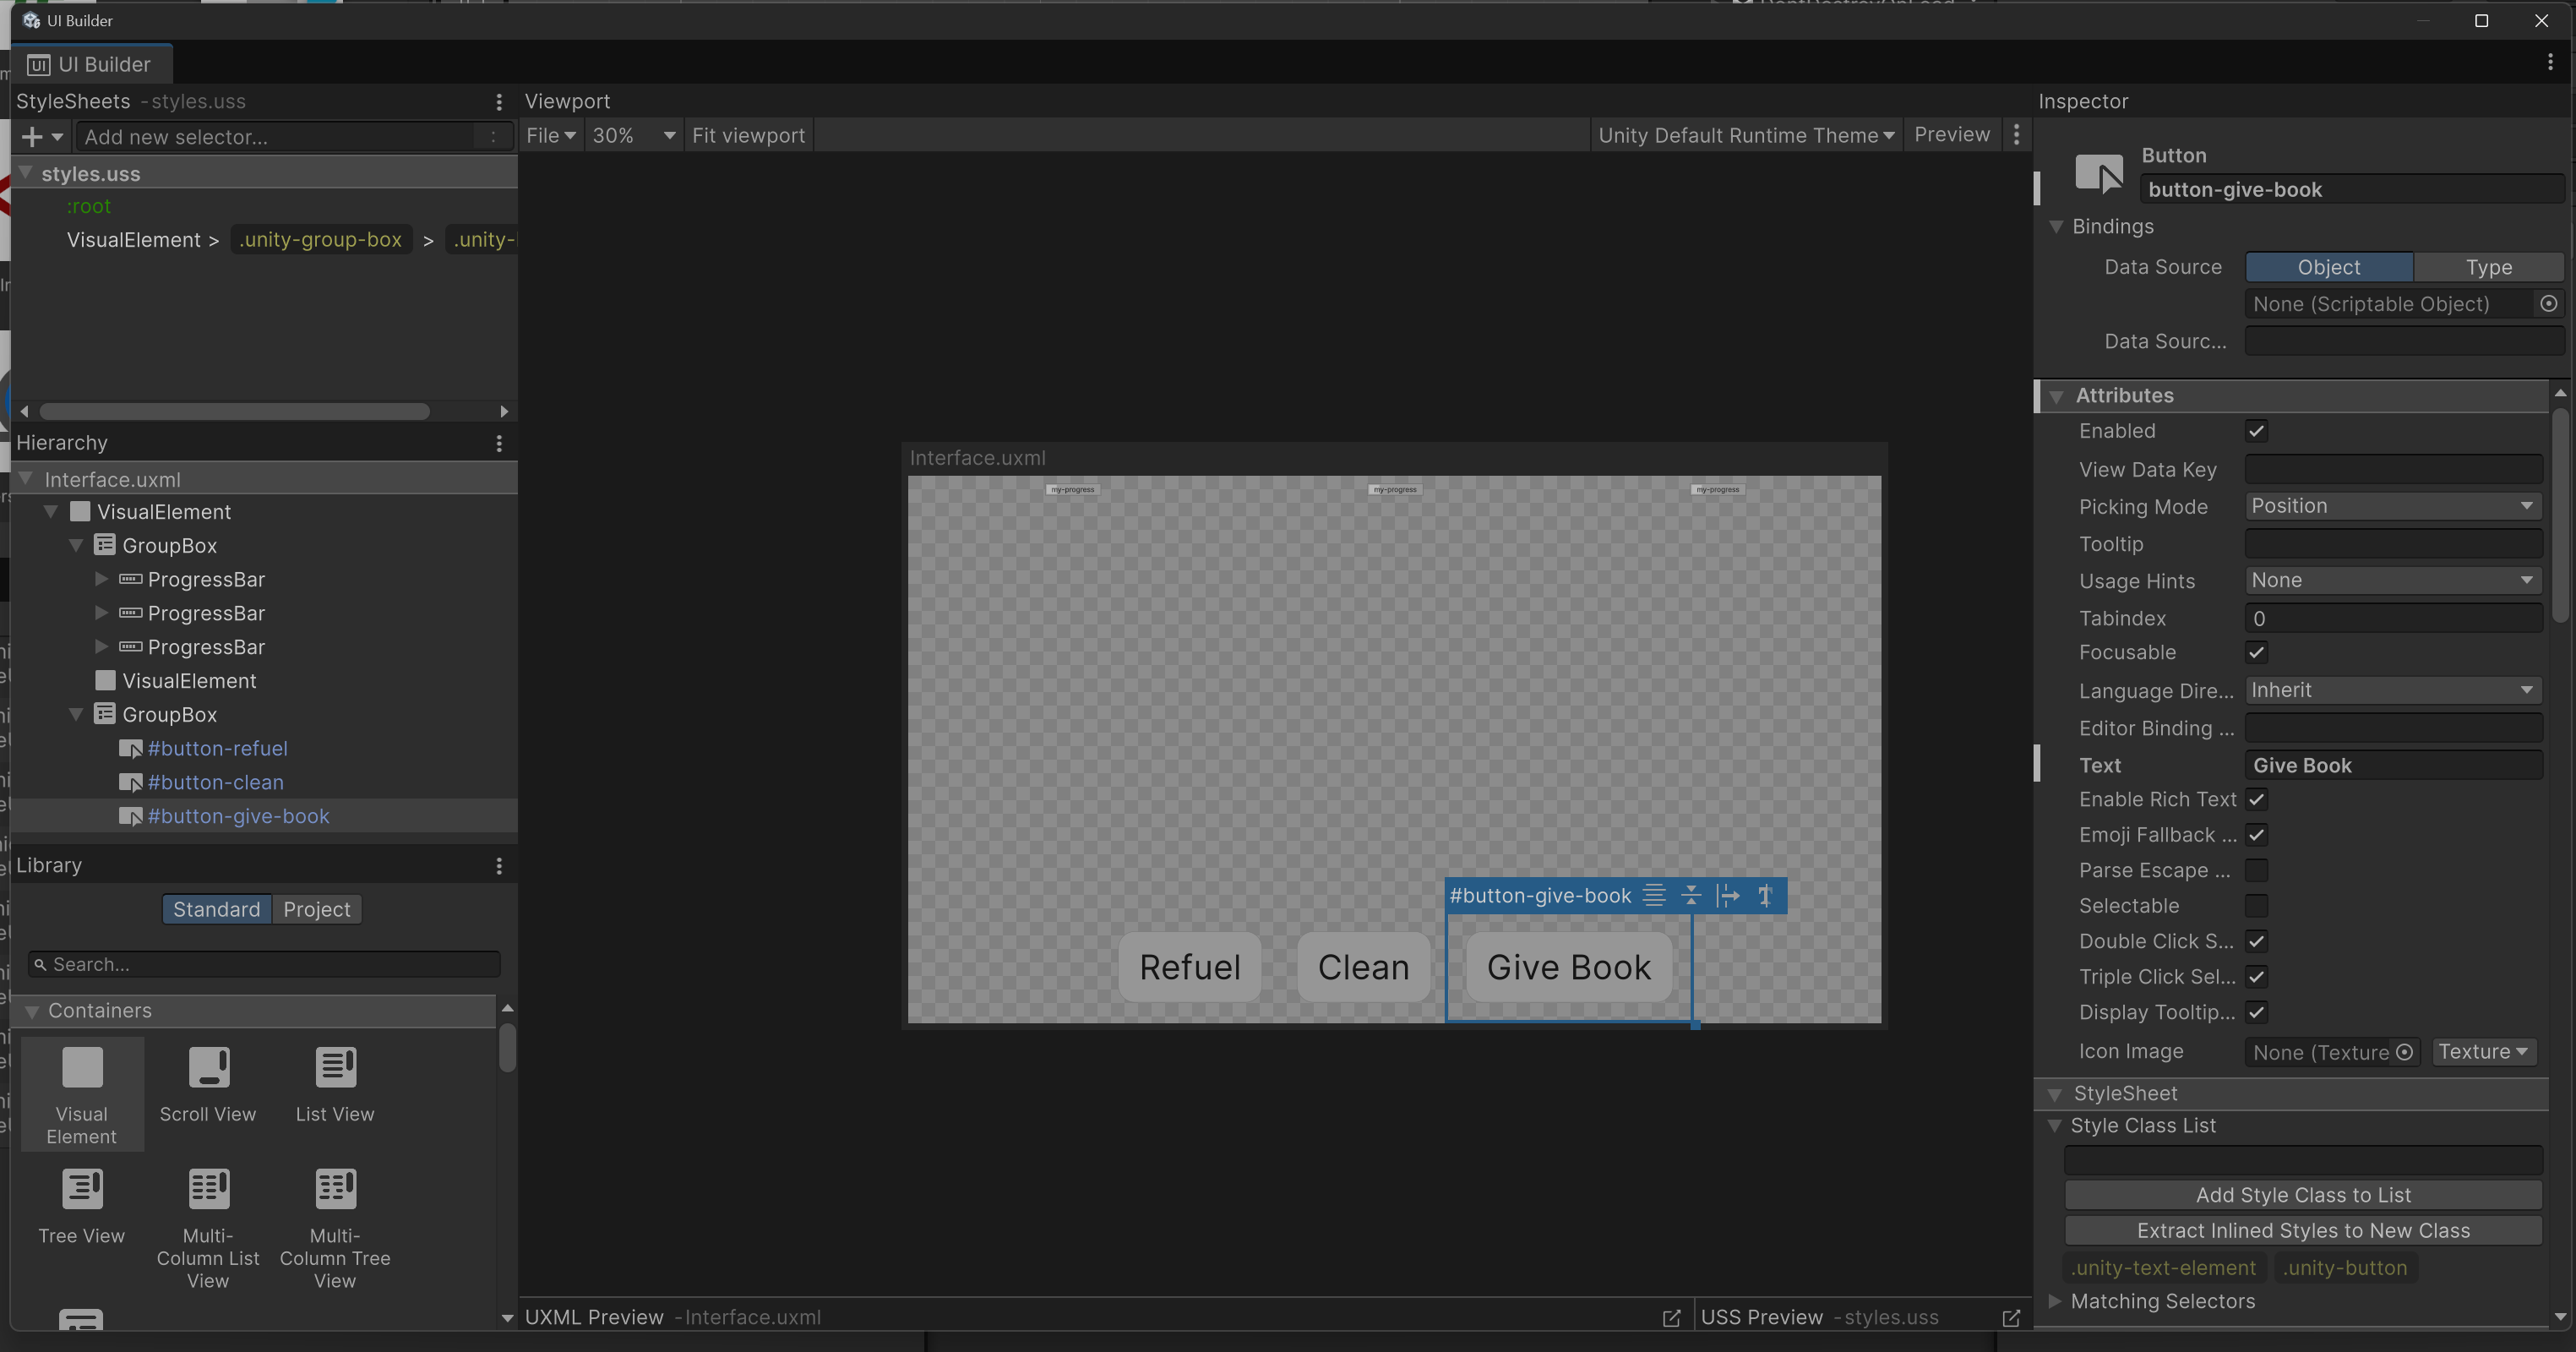The width and height of the screenshot is (2576, 1352).
Task: Open the File menu in Viewport
Action: [551, 135]
